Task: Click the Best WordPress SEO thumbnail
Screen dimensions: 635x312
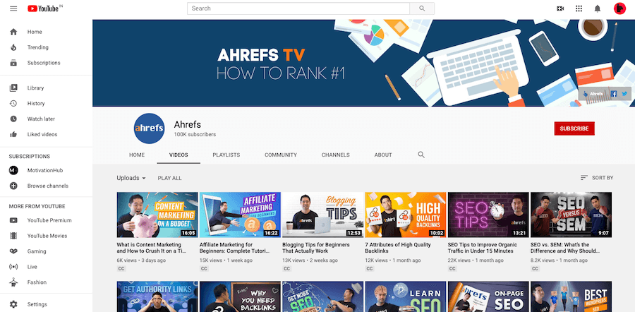Action: 571,296
